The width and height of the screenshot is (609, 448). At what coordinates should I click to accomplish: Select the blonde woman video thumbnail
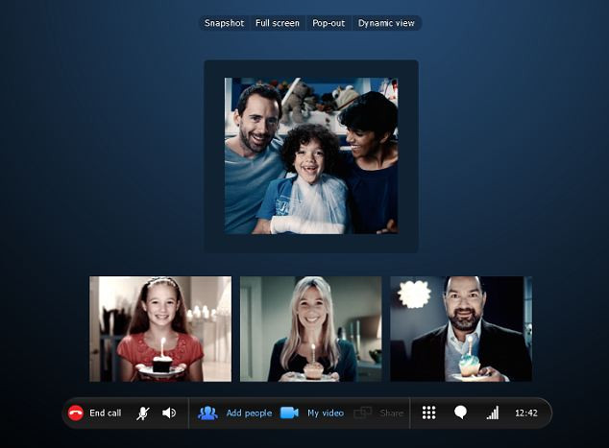[310, 329]
